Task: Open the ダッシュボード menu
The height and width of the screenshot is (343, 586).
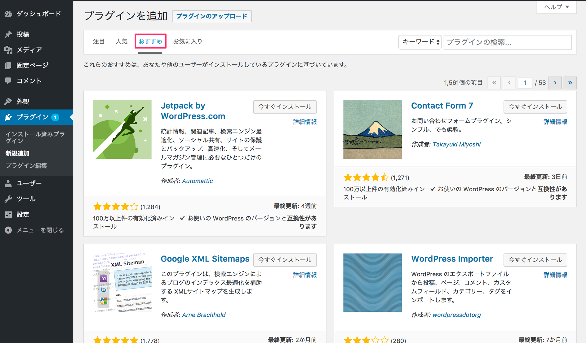Action: (37, 14)
